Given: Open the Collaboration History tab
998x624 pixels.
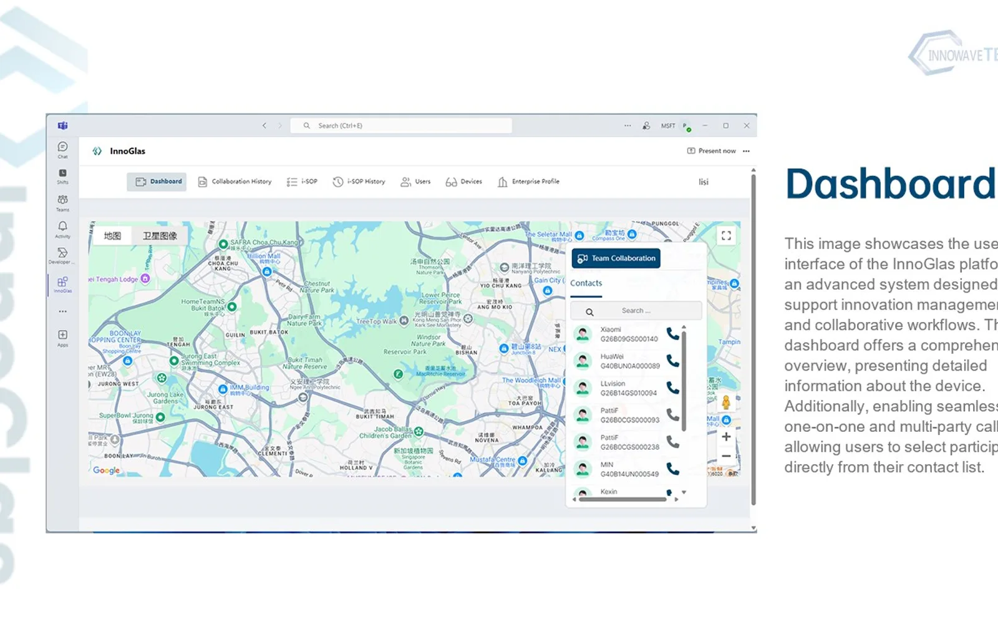Looking at the screenshot, I should [235, 182].
